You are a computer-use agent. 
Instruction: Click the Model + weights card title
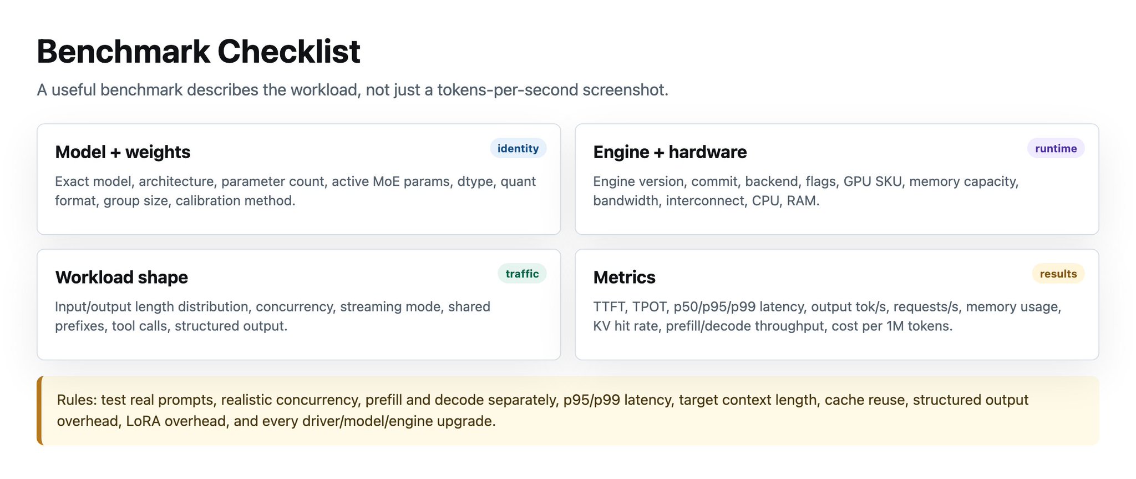(x=123, y=152)
